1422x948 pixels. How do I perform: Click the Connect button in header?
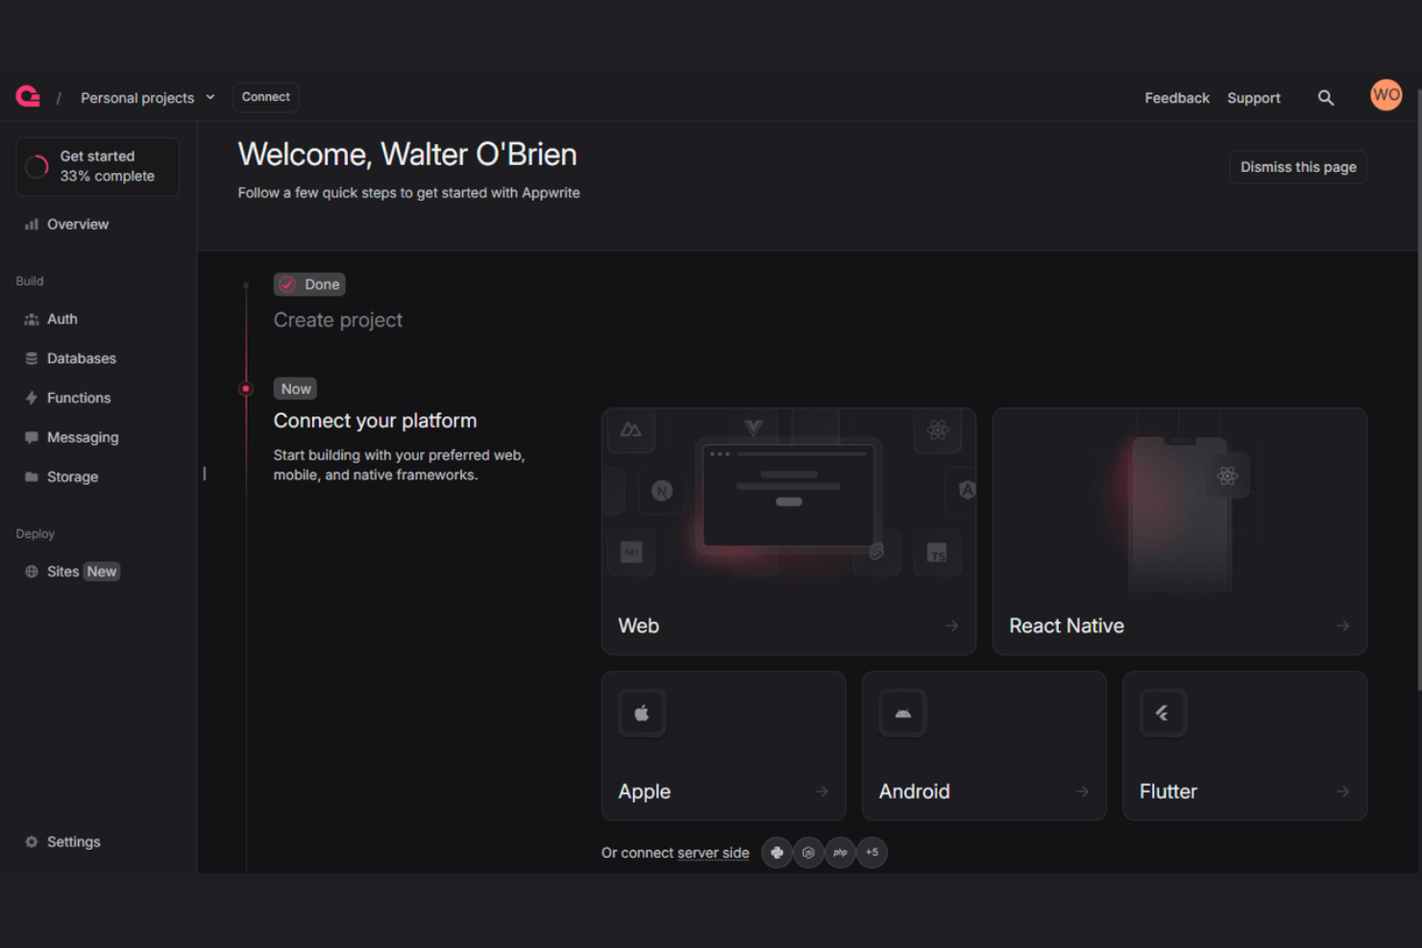(265, 97)
